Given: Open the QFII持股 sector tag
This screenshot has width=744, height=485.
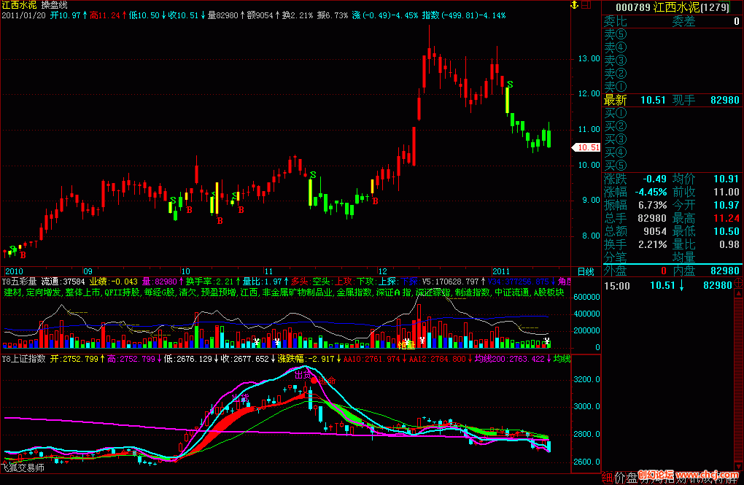Looking at the screenshot, I should click(122, 292).
